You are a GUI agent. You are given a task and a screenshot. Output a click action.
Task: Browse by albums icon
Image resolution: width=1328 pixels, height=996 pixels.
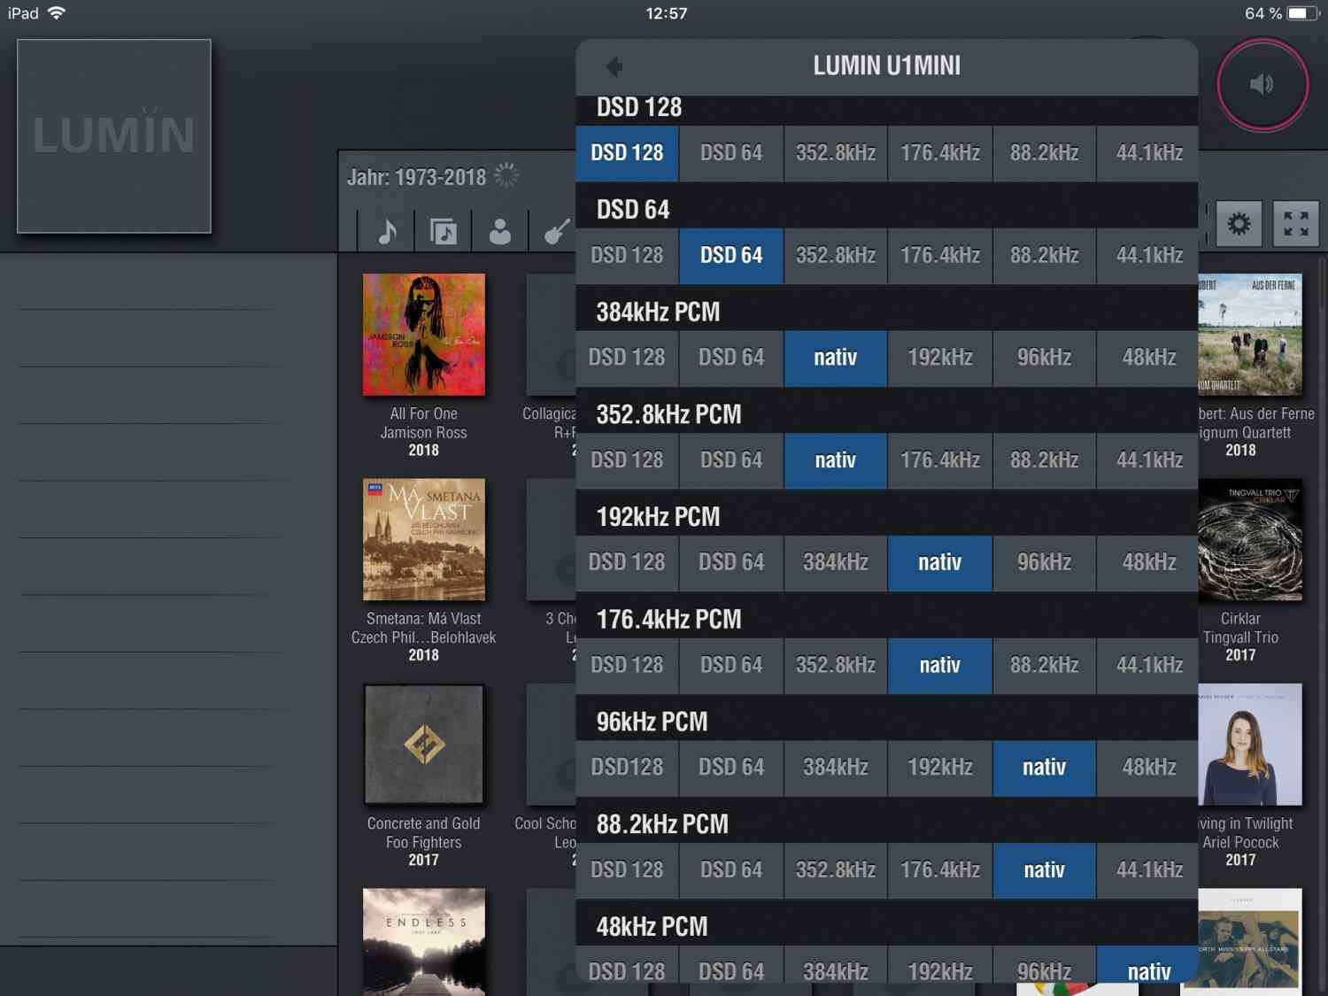(444, 232)
